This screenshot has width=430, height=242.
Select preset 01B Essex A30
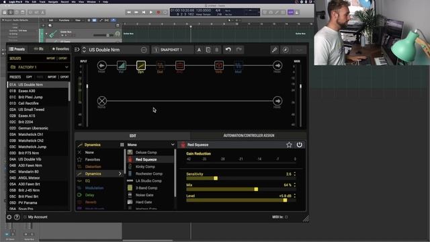38,91
